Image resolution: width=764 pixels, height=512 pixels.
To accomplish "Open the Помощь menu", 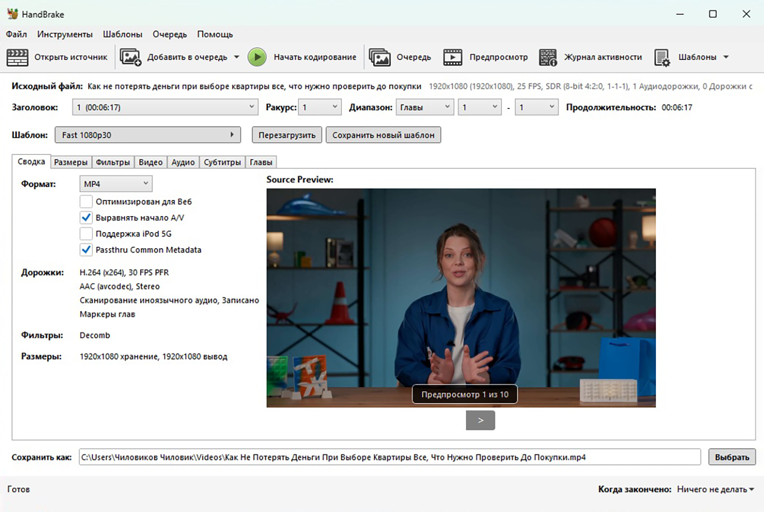I will click(215, 34).
